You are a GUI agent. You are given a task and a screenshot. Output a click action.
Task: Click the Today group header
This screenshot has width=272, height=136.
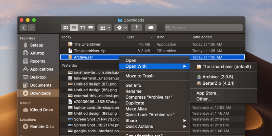[x=66, y=37]
